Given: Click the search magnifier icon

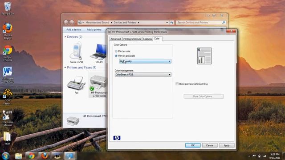Looking at the screenshot, I should [x=224, y=23].
